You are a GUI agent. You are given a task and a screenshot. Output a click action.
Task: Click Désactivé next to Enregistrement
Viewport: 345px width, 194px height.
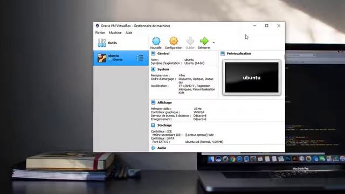(x=200, y=119)
